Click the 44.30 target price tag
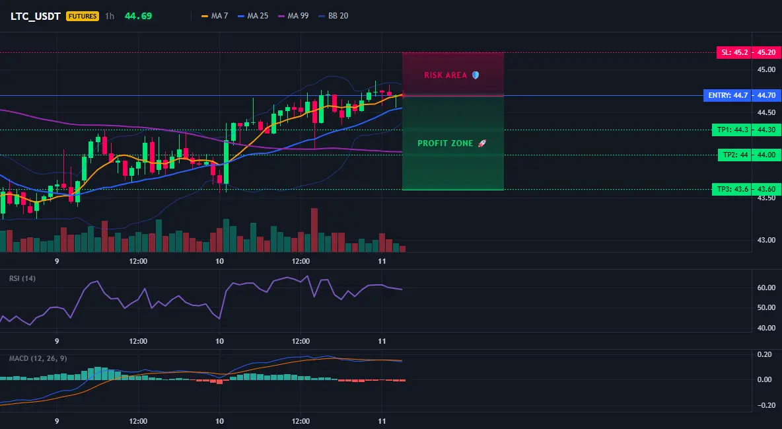Viewport: 782px width, 429px height. tap(766, 130)
